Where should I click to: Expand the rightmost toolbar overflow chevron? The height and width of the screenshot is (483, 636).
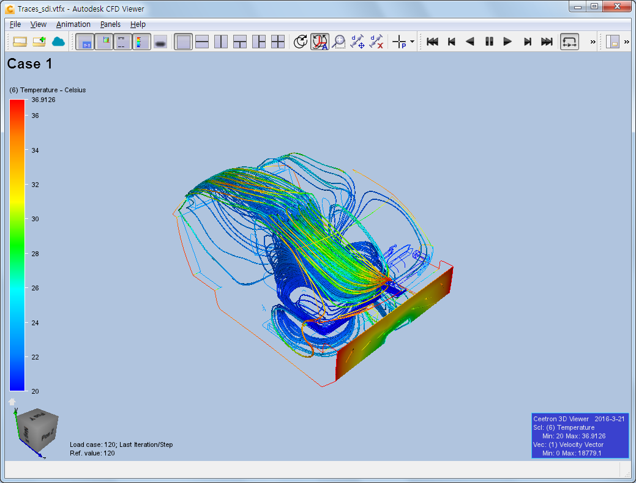coord(627,42)
